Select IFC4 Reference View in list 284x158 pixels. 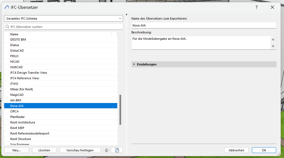tap(25, 78)
